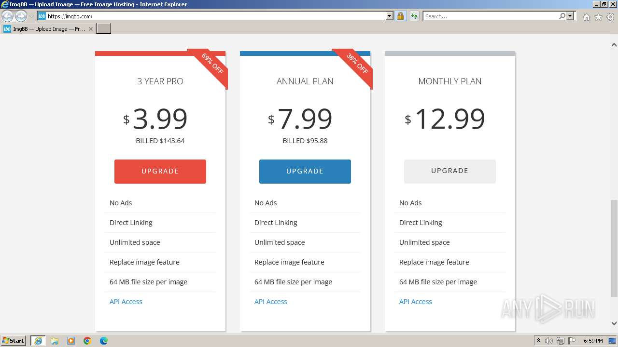Click the 7.99 price

tap(305, 119)
